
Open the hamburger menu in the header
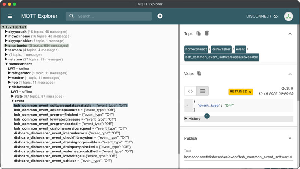click(10, 16)
